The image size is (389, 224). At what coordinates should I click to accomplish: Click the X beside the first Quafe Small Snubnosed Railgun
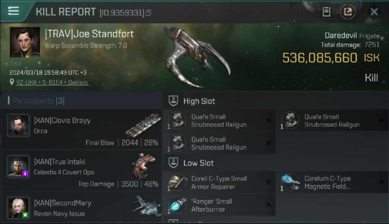coord(268,120)
